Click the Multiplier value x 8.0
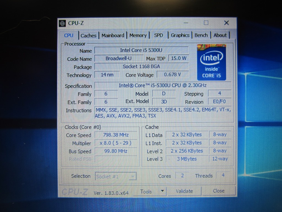Image resolution: width=282 pixels, height=212 pixels. point(116,143)
